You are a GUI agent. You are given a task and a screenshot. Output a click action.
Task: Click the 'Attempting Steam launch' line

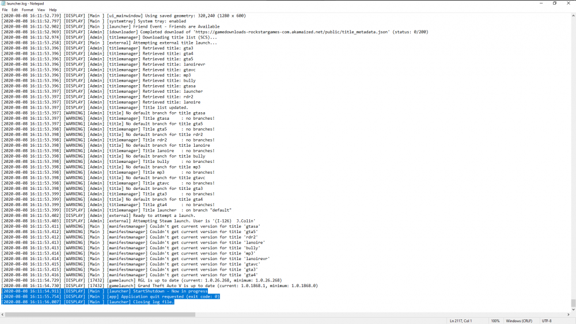point(128,221)
